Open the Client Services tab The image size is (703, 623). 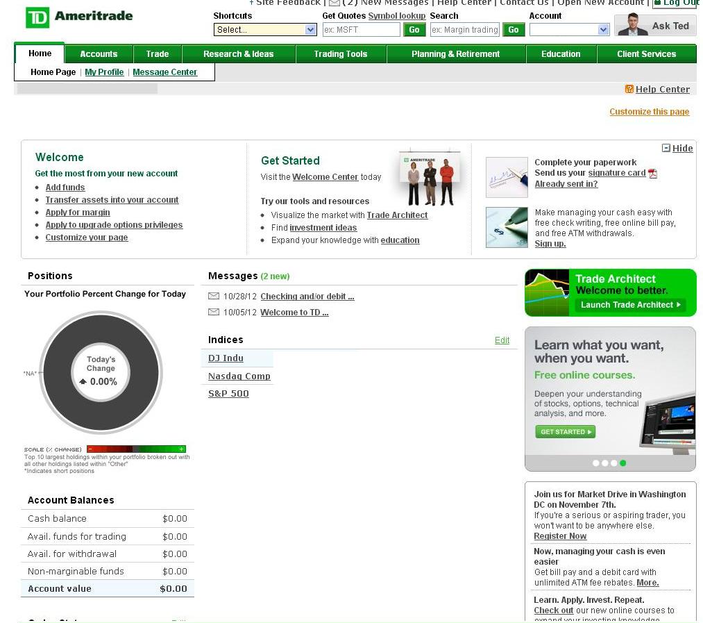[647, 54]
